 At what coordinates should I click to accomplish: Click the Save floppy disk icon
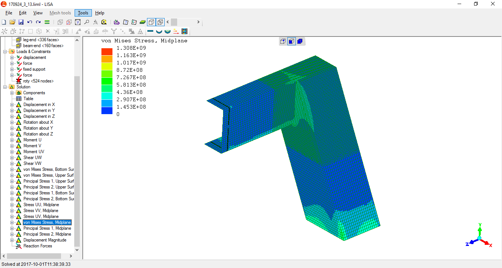(x=21, y=22)
